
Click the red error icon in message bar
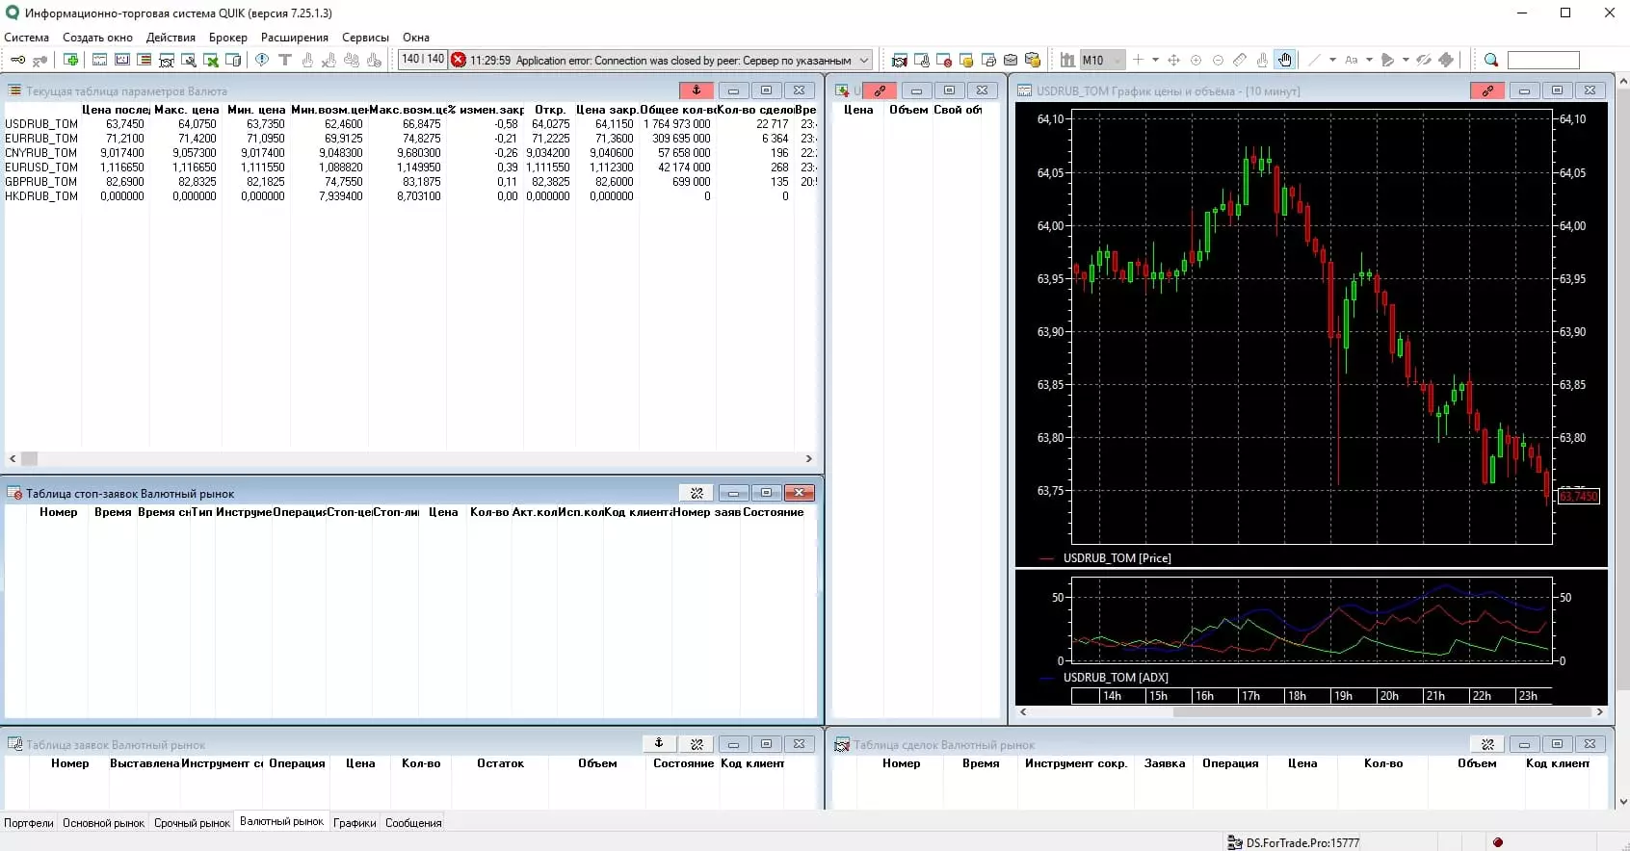459,60
